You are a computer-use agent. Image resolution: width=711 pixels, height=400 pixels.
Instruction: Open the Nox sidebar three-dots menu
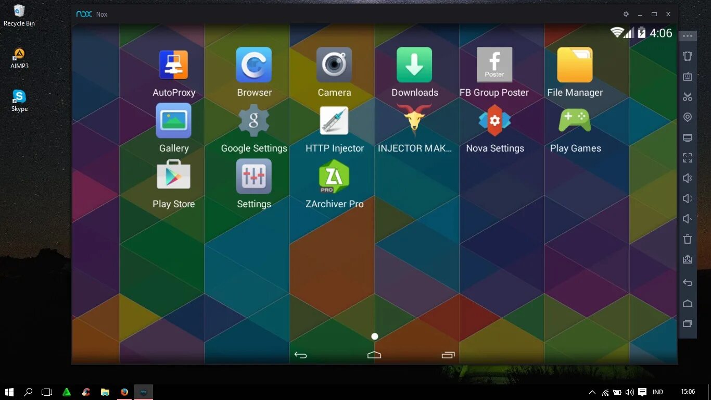pyautogui.click(x=688, y=36)
